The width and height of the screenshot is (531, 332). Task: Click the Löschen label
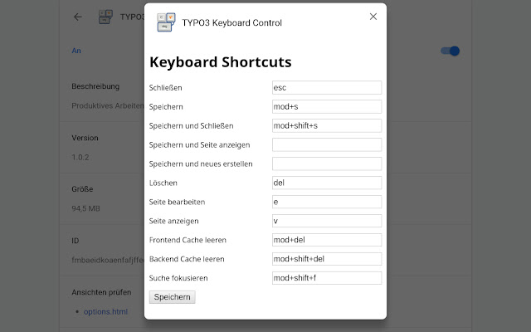click(163, 183)
